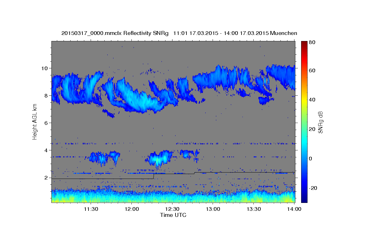Click the 11:30 time tick label
The height and width of the screenshot is (243, 365).
pyautogui.click(x=91, y=209)
